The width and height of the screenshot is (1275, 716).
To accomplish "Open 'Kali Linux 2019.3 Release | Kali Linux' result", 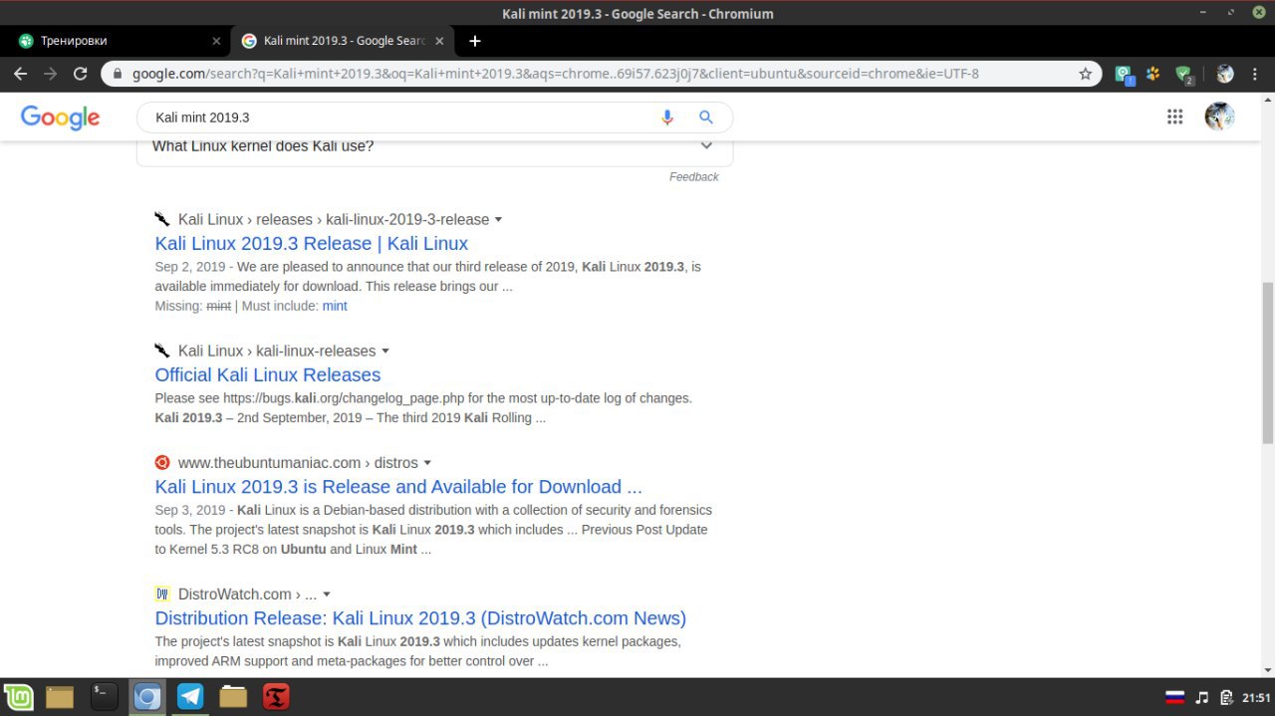I will click(311, 243).
